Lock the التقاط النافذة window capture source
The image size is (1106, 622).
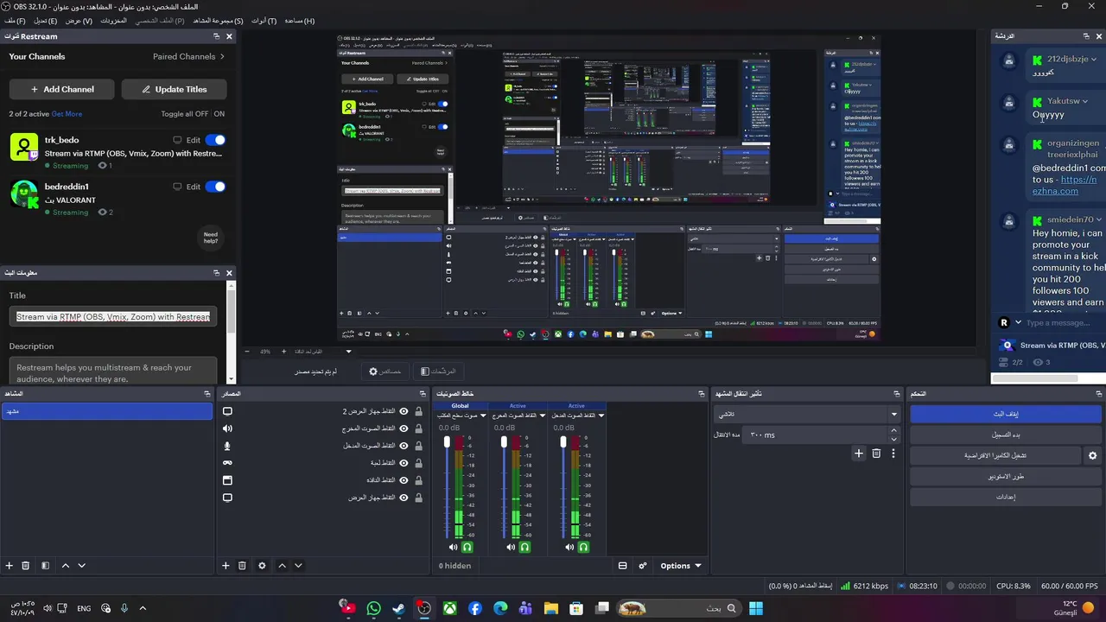click(419, 479)
